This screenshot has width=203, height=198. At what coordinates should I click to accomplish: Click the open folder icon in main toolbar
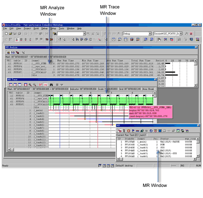coord(11,34)
